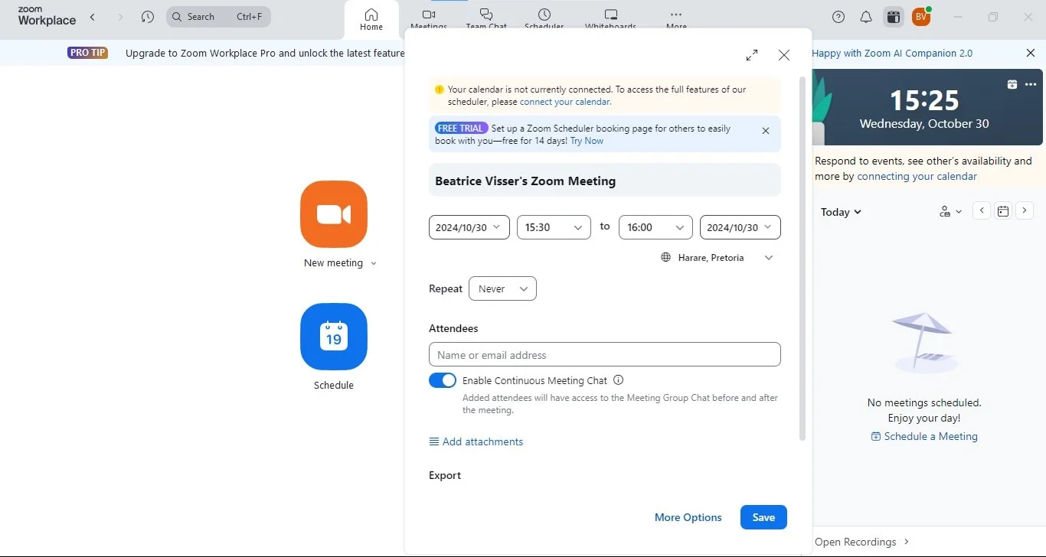Click the calendar panel icon beside avatar
Screen dimensions: 1046x557
click(893, 17)
